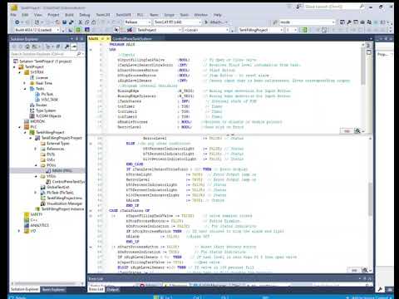Close the MAIN editor tab

pos(108,38)
